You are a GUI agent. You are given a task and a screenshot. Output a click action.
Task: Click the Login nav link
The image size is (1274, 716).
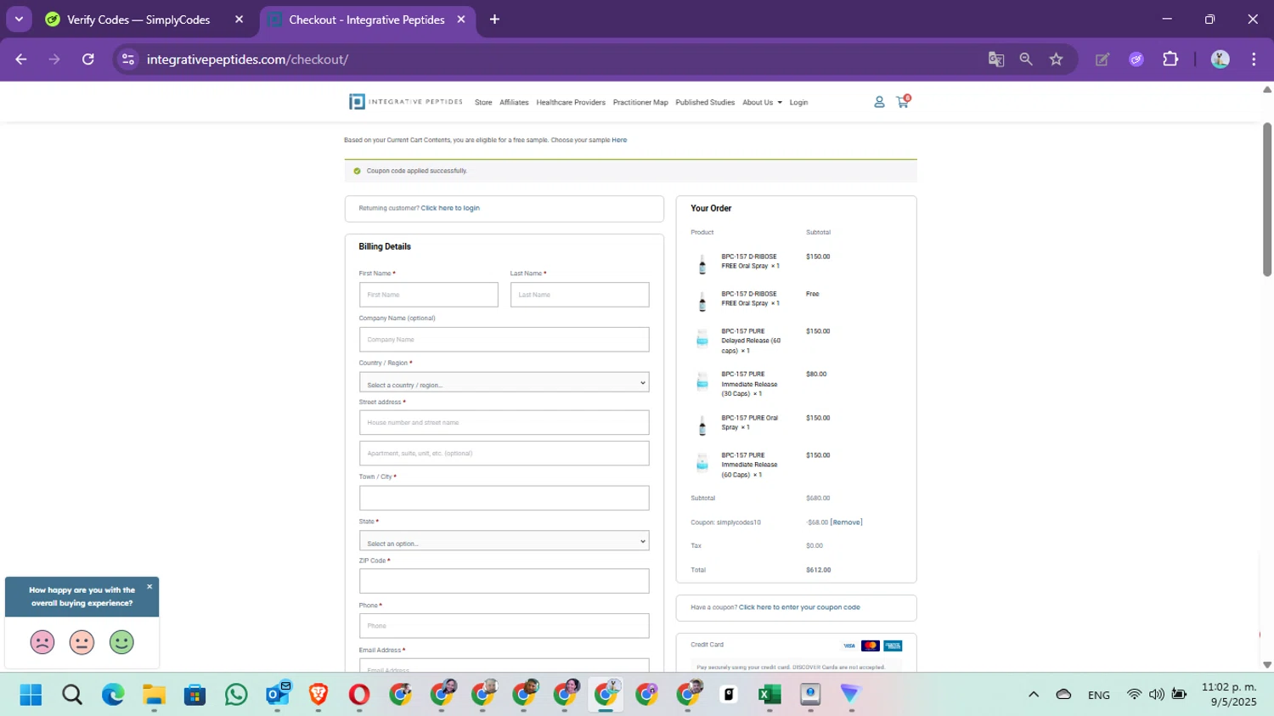[798, 102]
